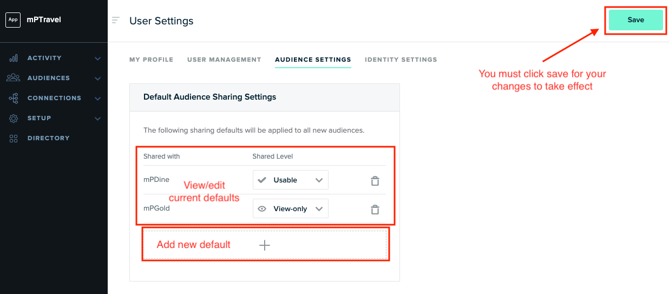The image size is (669, 294).
Task: Click the Directory grid icon
Action: [x=14, y=138]
